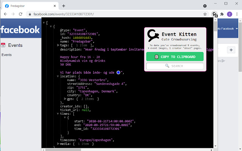The image size is (242, 151).
Task: Click the Event Kitten cat logo
Action: pos(153,35)
